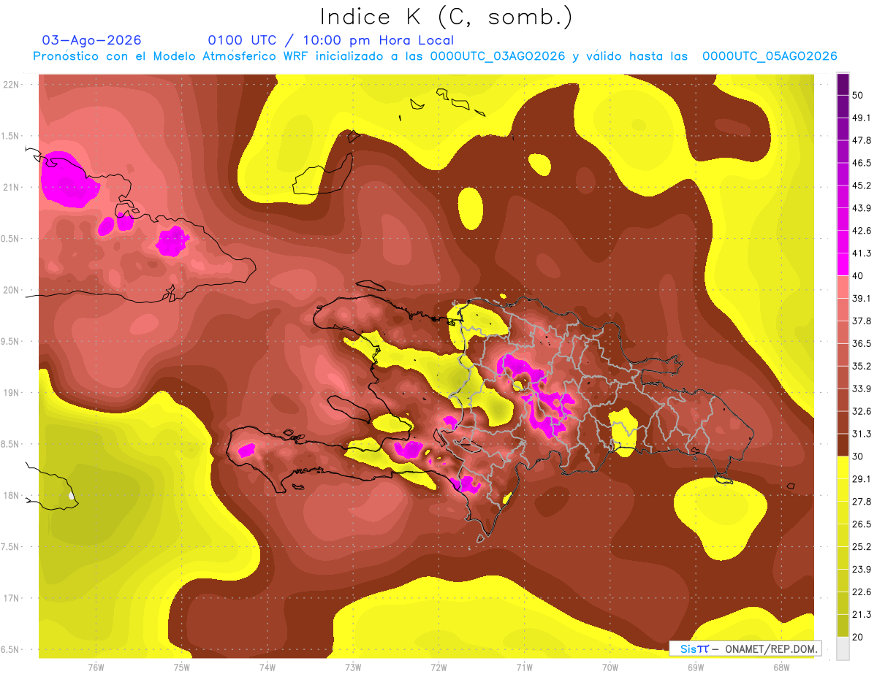The image size is (877, 677).
Task: Click the legend value "47.8"
Action: (861, 140)
